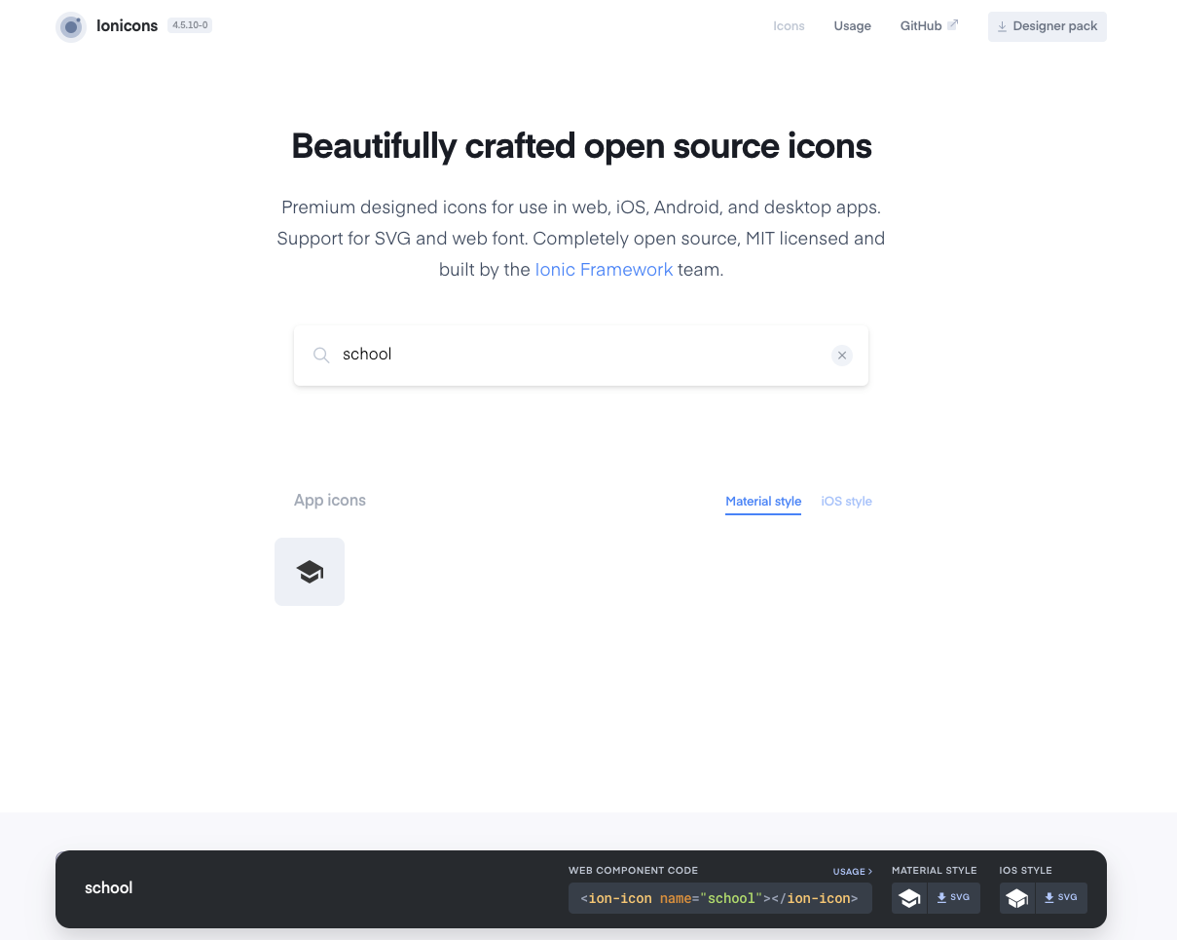This screenshot has height=940, width=1177.
Task: Switch to the Material style tab
Action: coord(762,501)
